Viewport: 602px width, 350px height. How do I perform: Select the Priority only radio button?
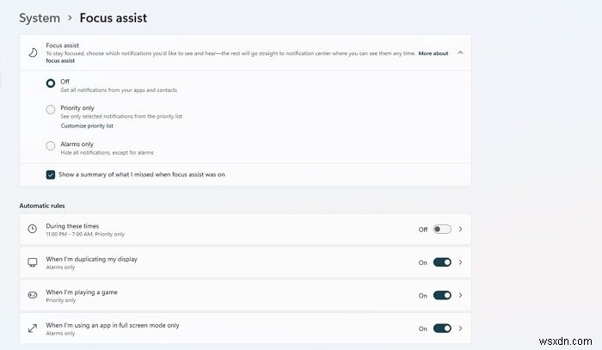click(x=51, y=109)
